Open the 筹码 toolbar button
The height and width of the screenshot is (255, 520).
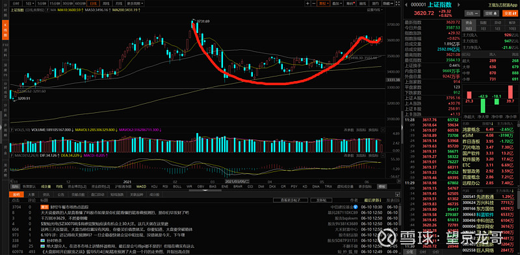(350, 3)
